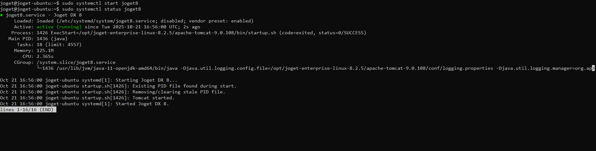Click the 'Started Joget DX 8.' log entry
Viewport: 596px width, 151px height.
(x=142, y=104)
